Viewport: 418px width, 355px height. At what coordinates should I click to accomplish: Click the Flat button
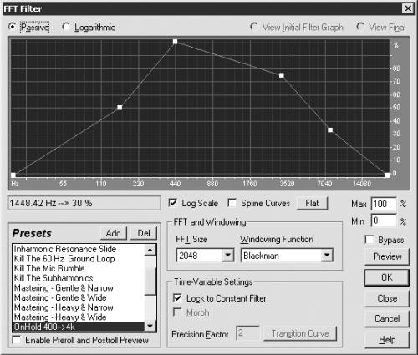click(x=312, y=203)
